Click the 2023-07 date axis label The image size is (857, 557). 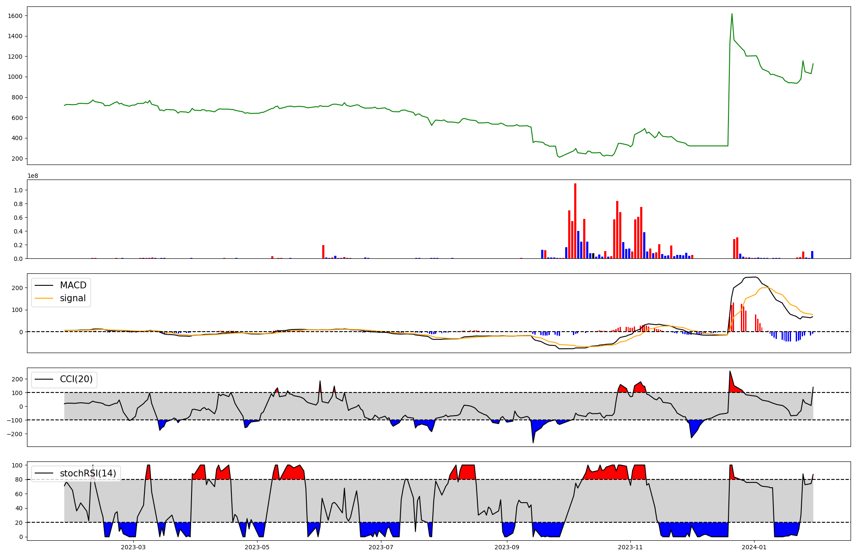click(x=381, y=547)
